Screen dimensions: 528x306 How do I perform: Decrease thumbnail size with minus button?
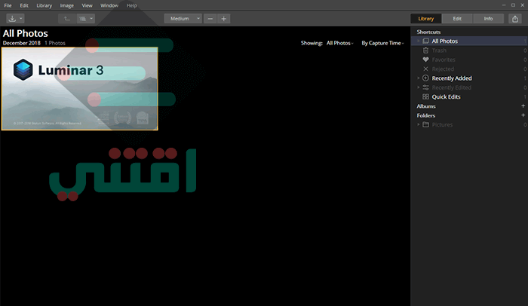click(210, 19)
